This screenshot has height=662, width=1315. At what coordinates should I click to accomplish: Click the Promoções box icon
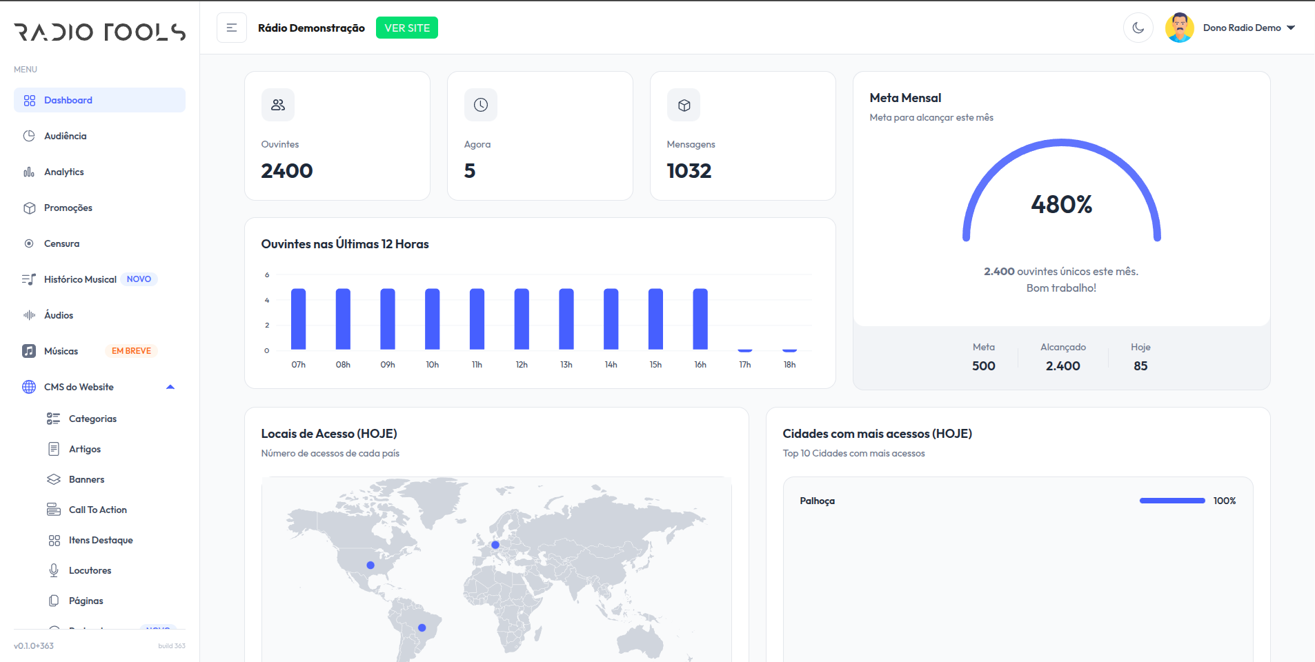tap(29, 208)
